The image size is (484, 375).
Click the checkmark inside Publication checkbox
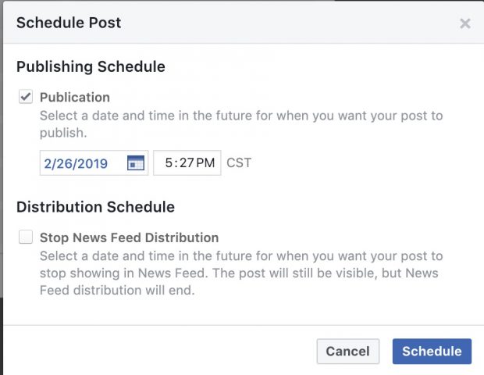(26, 96)
